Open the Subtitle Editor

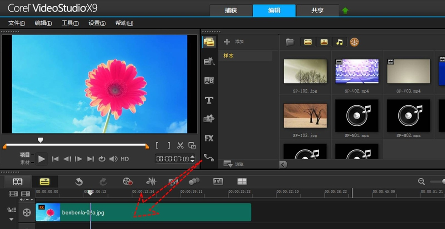click(218, 182)
